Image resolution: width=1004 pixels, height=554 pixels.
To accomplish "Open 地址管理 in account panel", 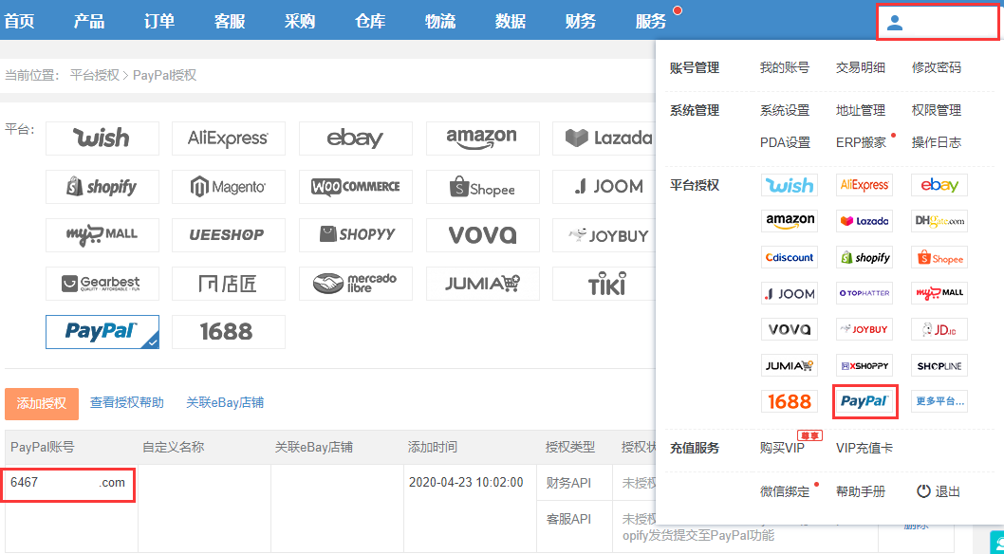I will (861, 111).
